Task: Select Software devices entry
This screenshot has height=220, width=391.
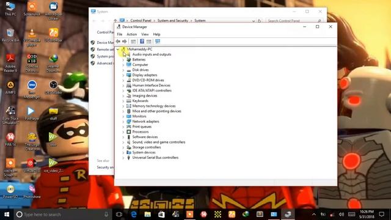Action: (x=145, y=137)
